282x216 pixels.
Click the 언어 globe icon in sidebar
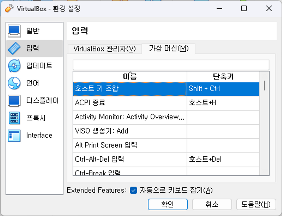(14, 83)
